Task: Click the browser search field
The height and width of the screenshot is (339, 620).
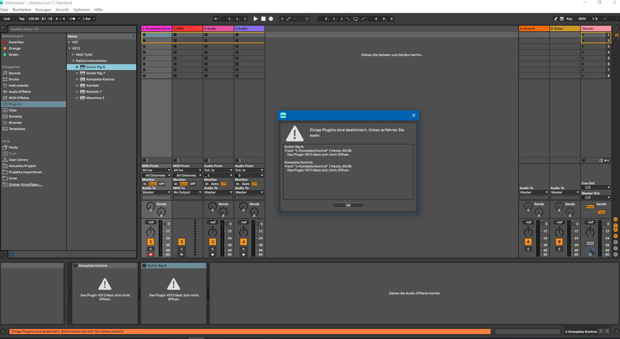Action: click(72, 29)
